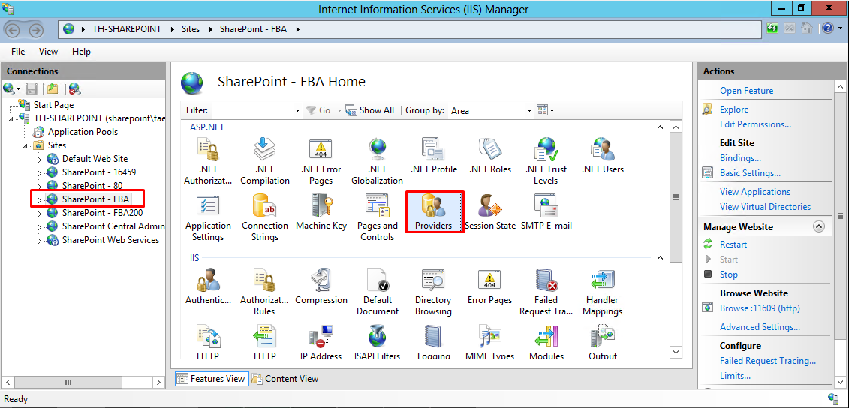Click the Back navigation arrow
Image resolution: width=849 pixels, height=408 pixels.
point(14,30)
